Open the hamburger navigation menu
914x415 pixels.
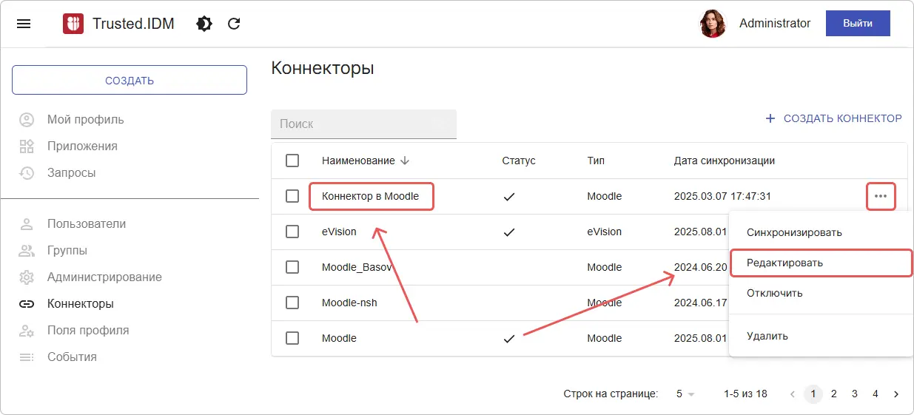coord(24,24)
